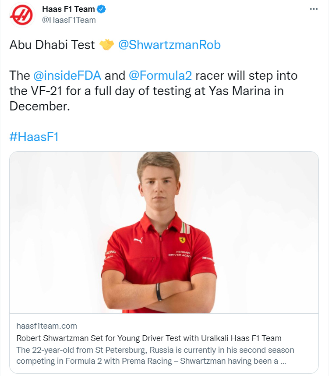Open the three-dot more options menu
Image resolution: width=332 pixels, height=376 pixels.
click(x=314, y=9)
